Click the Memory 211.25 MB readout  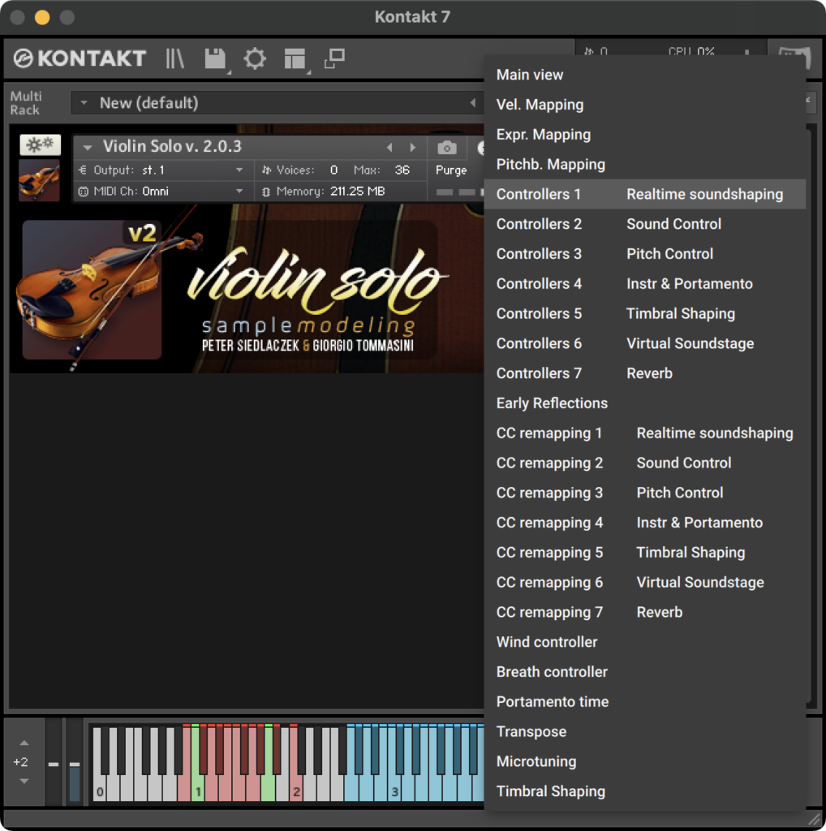325,192
